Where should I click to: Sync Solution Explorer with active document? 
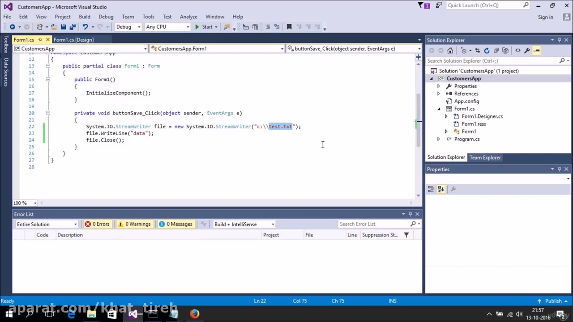click(x=477, y=50)
